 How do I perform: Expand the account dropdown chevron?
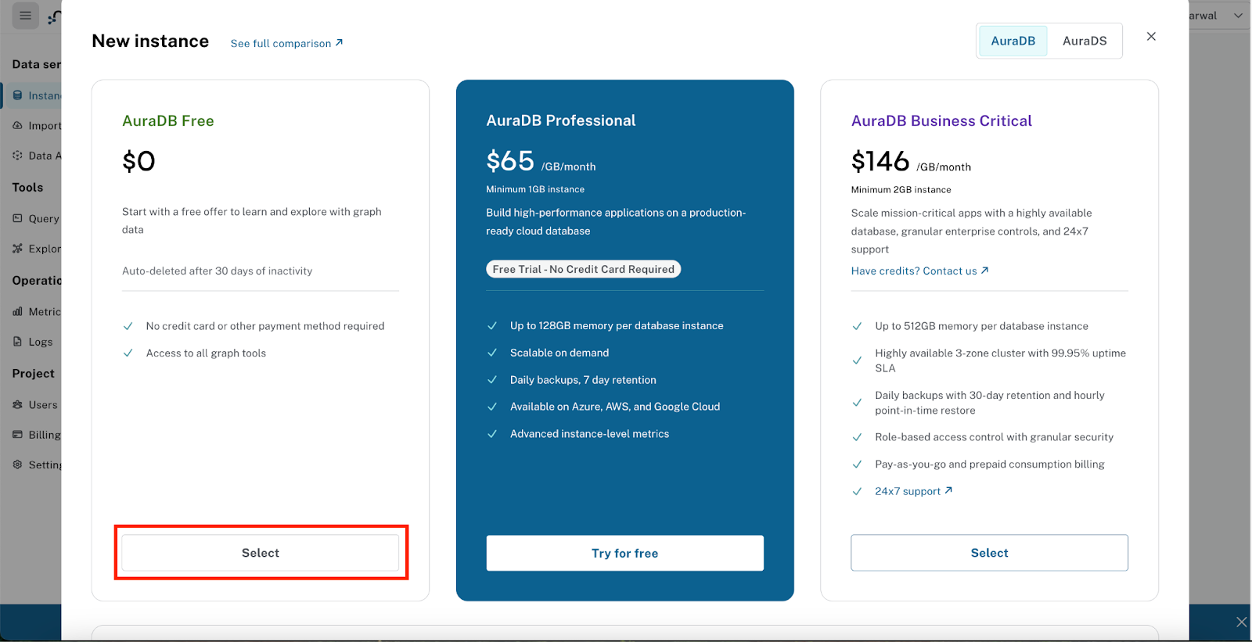coord(1238,16)
